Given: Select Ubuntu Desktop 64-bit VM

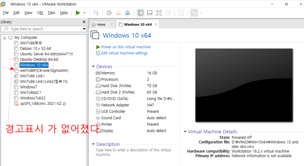Looking at the screenshot, I should click(39, 60).
